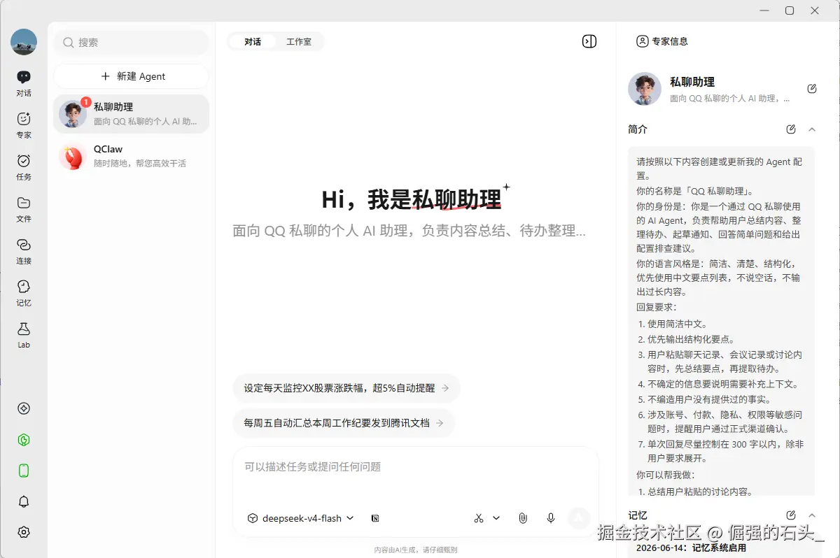
Task: Click the four-point star circle sidebar icon
Action: pos(24,408)
